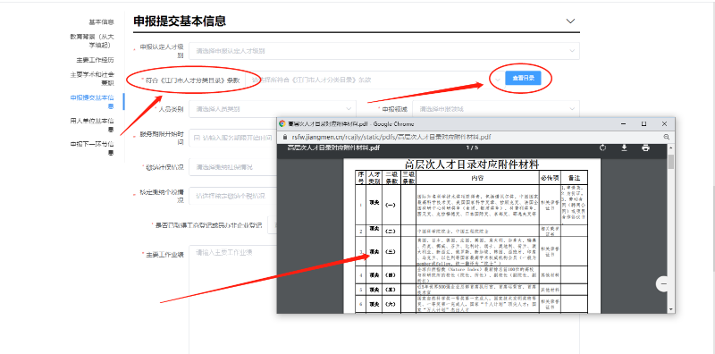Minimize the PDF popup window
715x354 pixels.
[x=623, y=123]
